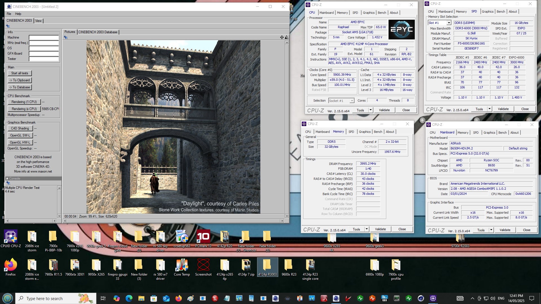
Task: Collapse the Console panel header
Action: tap(7, 178)
